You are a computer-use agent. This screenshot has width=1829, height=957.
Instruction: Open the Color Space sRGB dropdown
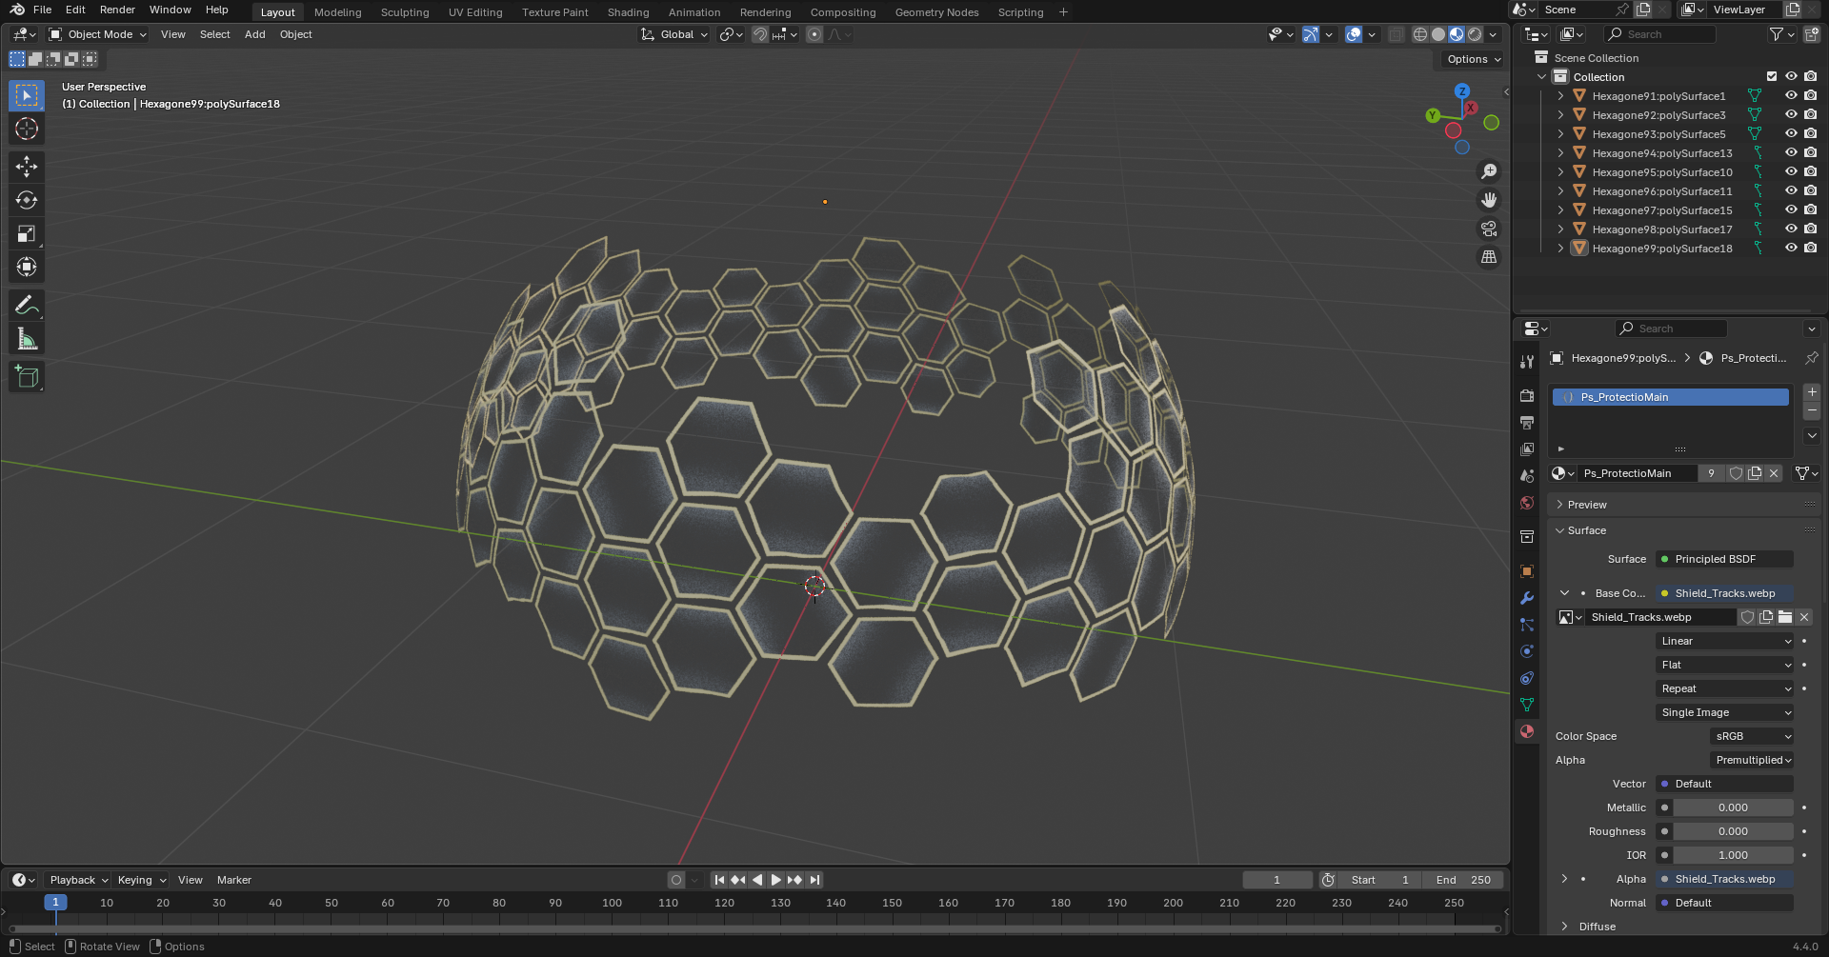pos(1753,736)
